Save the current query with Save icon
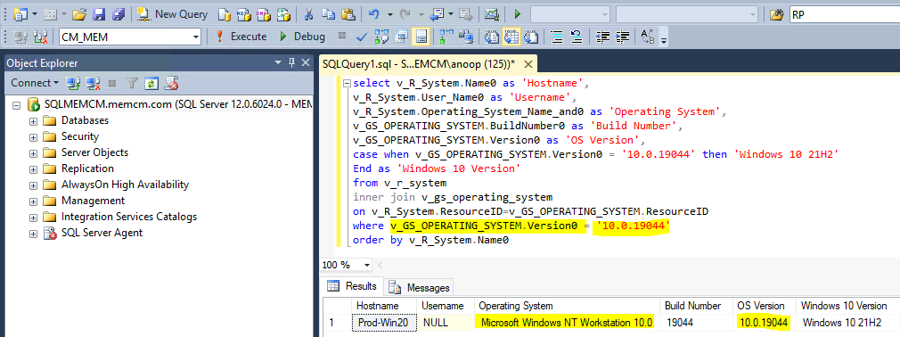The height and width of the screenshot is (337, 900). [99, 14]
